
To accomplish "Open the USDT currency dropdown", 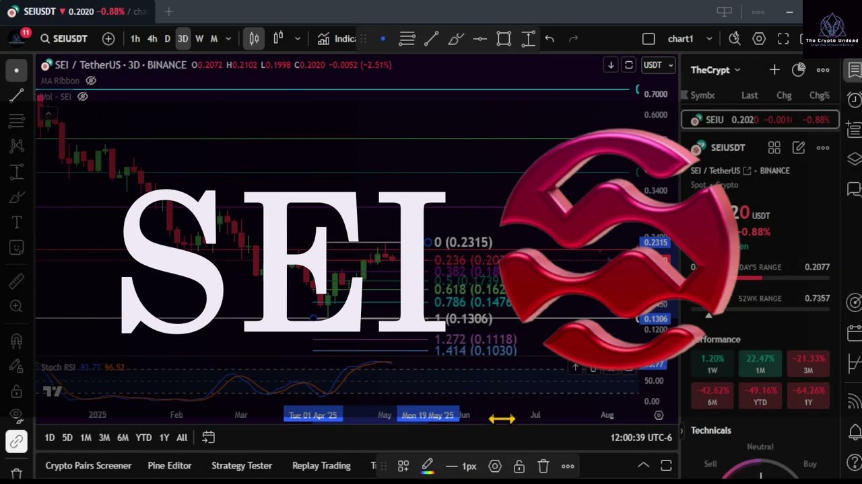I will click(658, 65).
